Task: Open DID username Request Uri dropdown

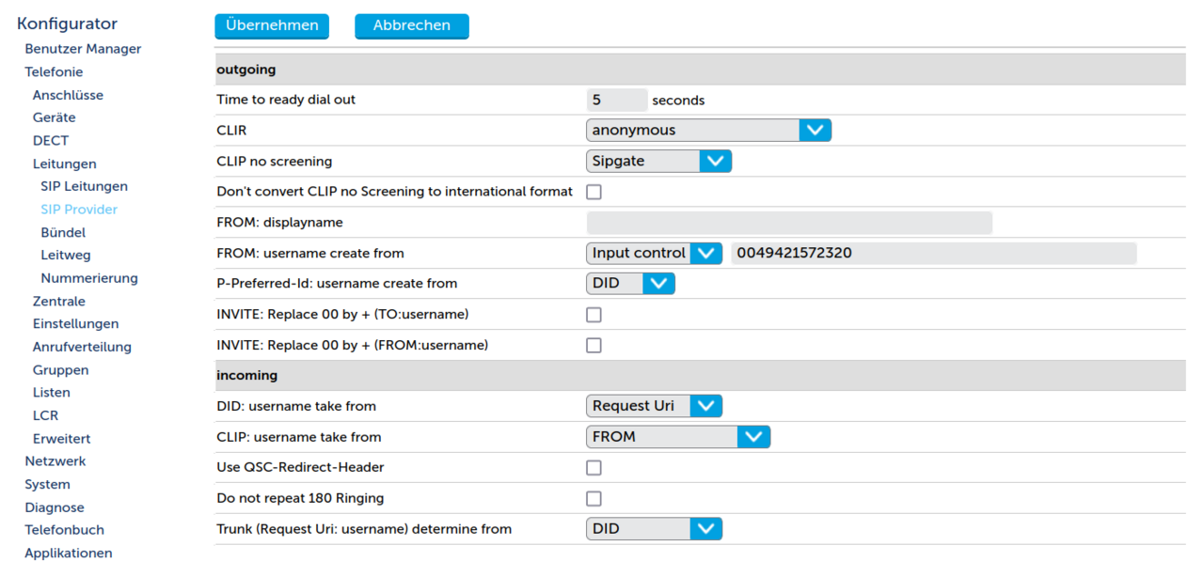Action: pos(654,407)
